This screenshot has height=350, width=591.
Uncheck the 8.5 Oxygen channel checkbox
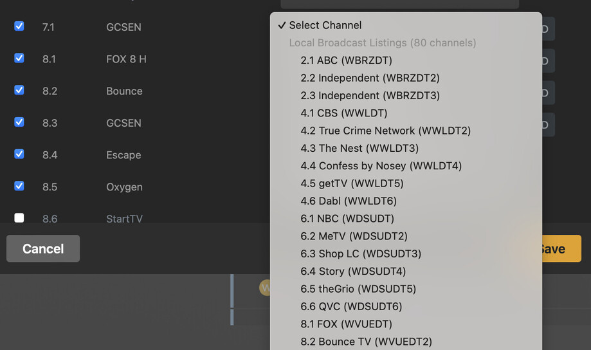(x=19, y=186)
